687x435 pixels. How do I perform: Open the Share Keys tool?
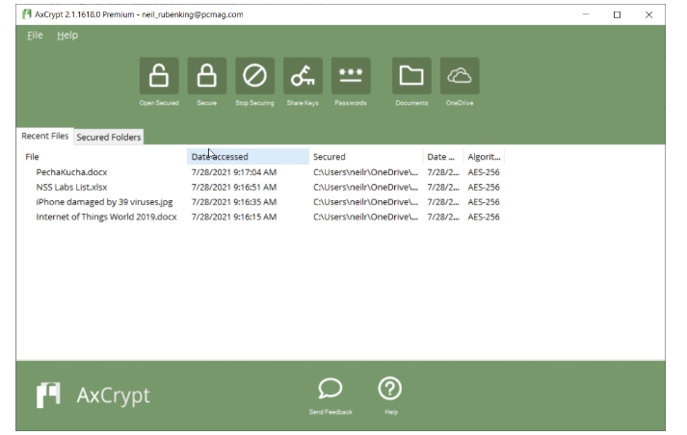[303, 77]
